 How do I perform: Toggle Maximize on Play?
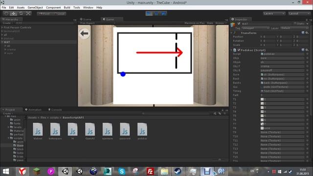point(195,23)
